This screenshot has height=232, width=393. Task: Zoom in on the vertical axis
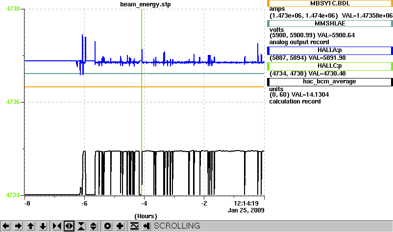coord(81,226)
